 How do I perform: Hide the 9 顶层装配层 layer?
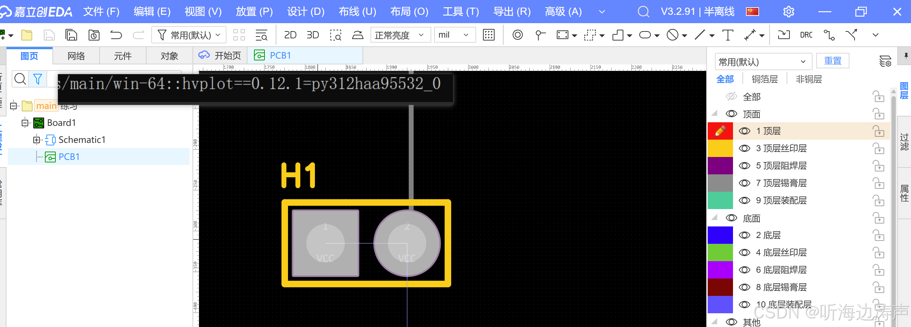point(745,200)
